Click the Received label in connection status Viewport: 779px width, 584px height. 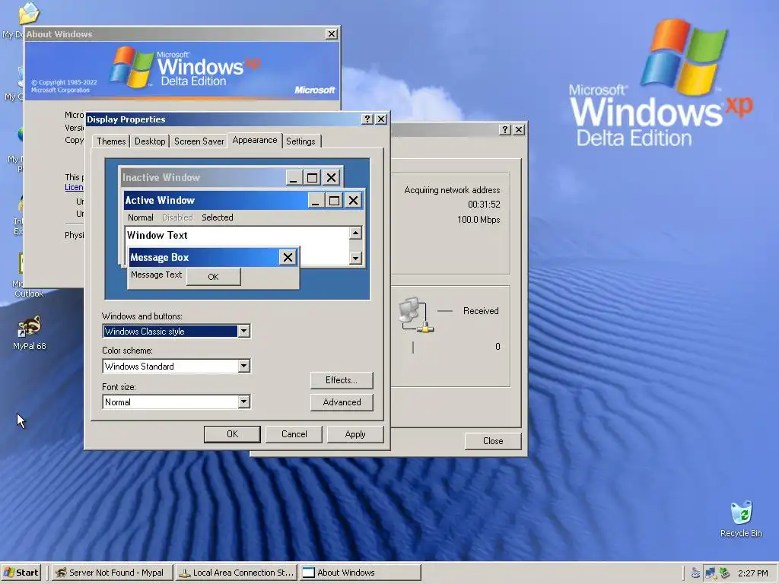481,311
